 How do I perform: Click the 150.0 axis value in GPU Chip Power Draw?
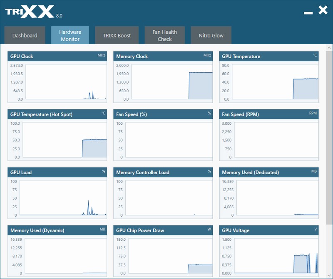[121, 239]
